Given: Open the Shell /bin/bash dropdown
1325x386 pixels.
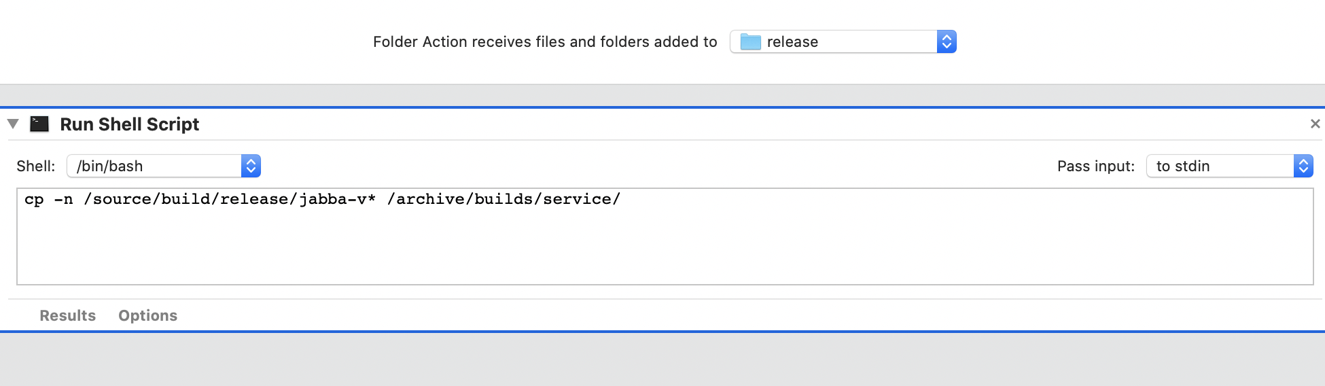Looking at the screenshot, I should pos(164,166).
